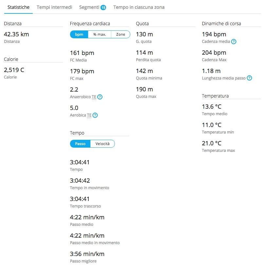Image resolution: width=271 pixels, height=273 pixels.
Task: Click help icon next to Aerobica TE
Action: pyautogui.click(x=95, y=115)
